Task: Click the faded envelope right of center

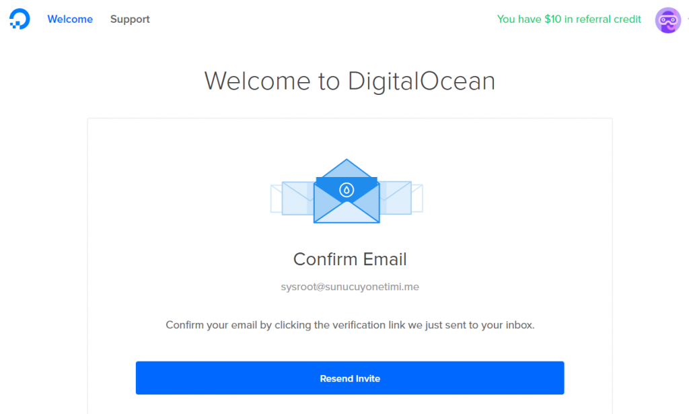Action: click(x=396, y=198)
